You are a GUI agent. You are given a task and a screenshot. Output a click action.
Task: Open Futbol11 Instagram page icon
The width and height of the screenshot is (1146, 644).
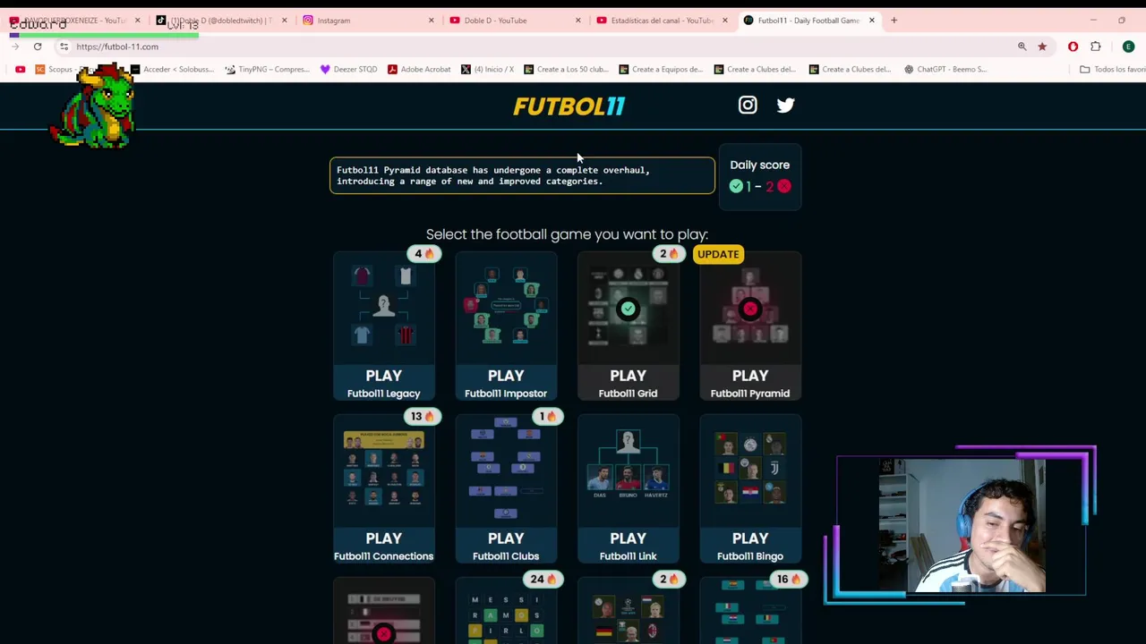coord(748,106)
